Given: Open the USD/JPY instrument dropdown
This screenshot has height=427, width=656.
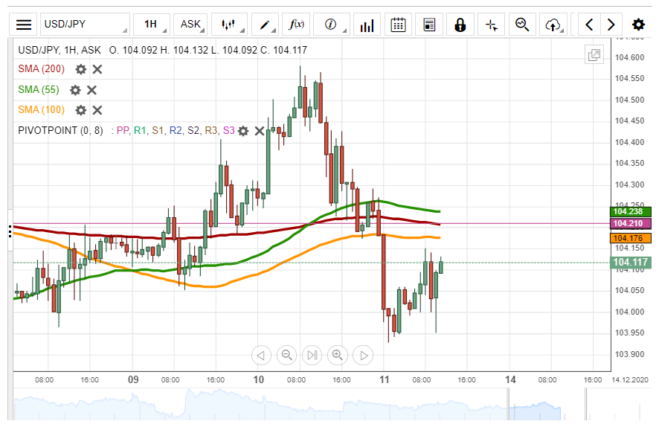Looking at the screenshot, I should click(83, 25).
